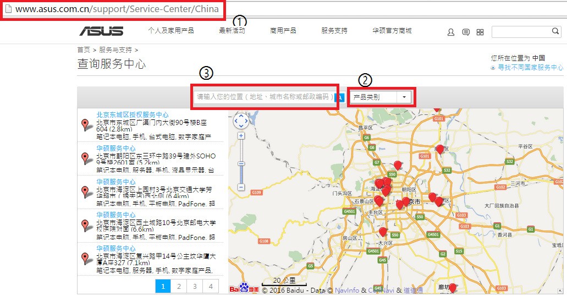Open the grid apps icon in header
This screenshot has height=296, width=567.
pos(480,32)
